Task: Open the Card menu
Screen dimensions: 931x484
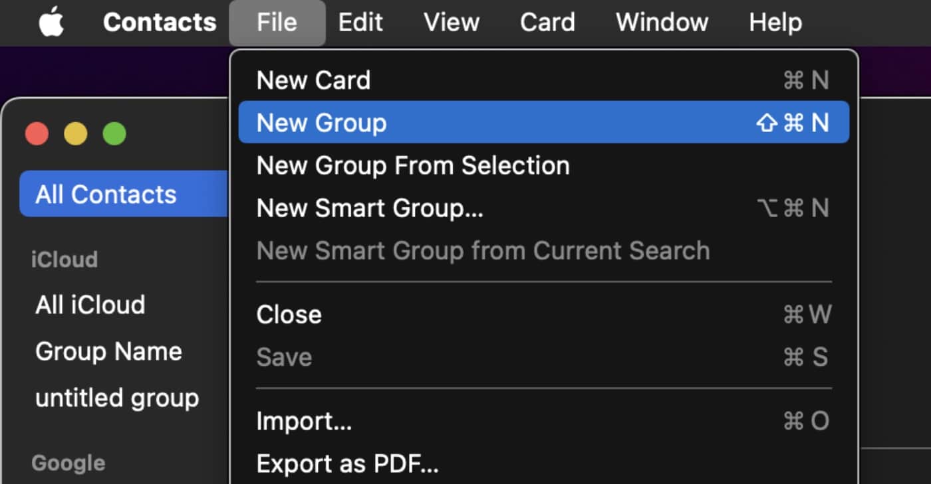Action: tap(547, 23)
